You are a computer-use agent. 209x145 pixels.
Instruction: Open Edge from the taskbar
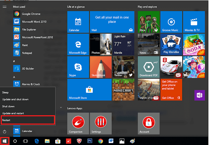point(37,141)
